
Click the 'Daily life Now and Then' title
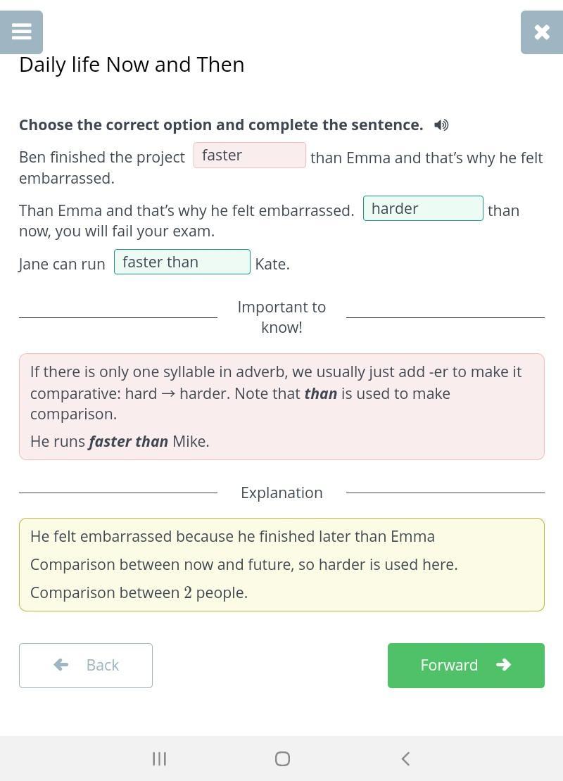(132, 65)
